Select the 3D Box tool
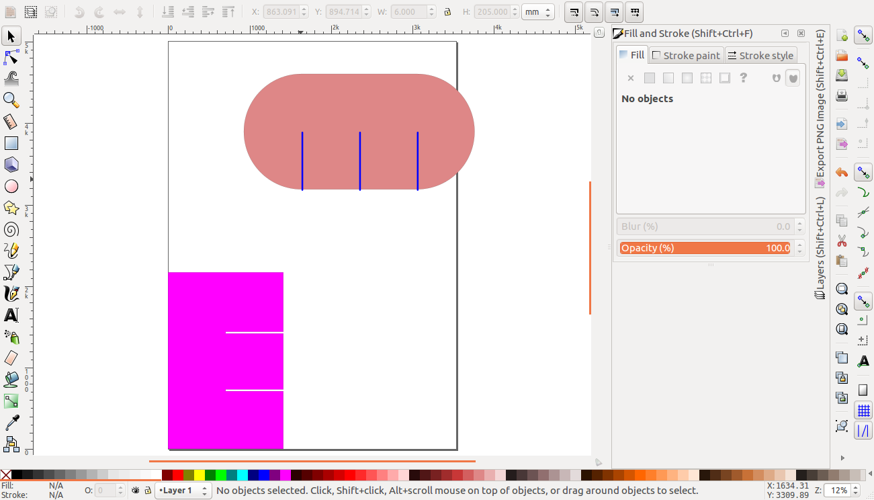The width and height of the screenshot is (874, 500). click(x=11, y=165)
